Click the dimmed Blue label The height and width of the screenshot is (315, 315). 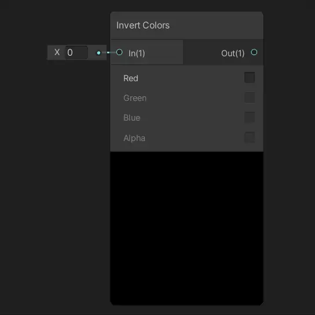click(132, 118)
